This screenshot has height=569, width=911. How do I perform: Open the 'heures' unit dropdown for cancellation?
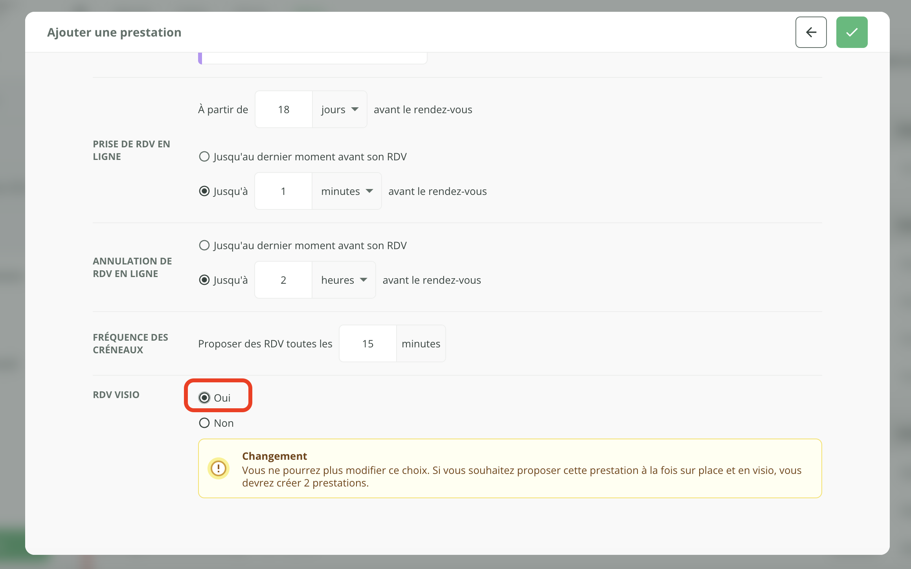(x=344, y=280)
